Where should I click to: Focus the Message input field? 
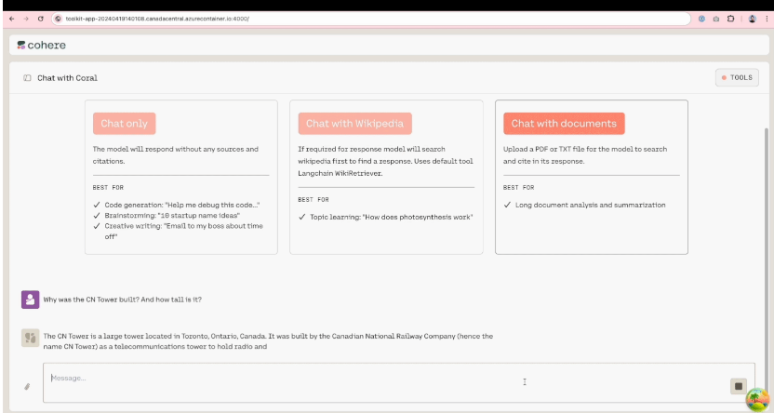(372, 382)
